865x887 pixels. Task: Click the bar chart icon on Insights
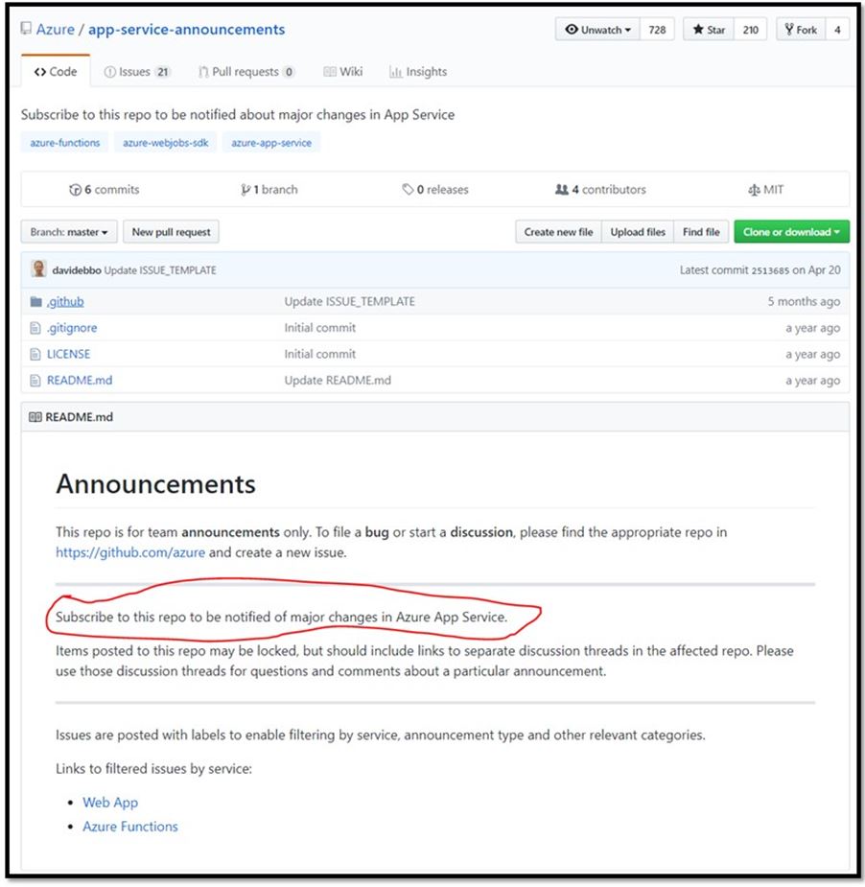395,71
